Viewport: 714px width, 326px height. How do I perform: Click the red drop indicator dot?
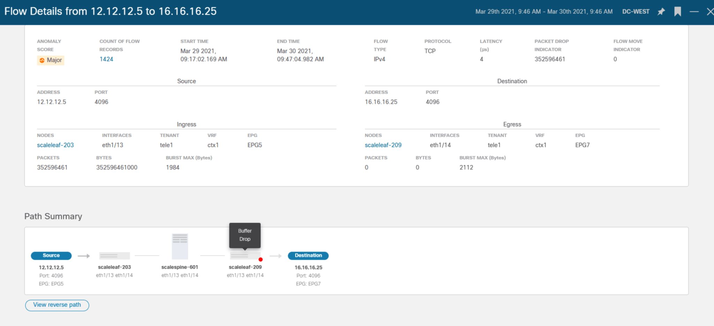click(x=260, y=259)
